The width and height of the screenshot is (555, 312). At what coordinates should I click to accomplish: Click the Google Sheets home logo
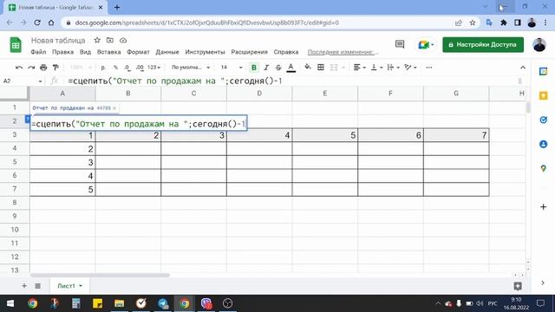[16, 45]
